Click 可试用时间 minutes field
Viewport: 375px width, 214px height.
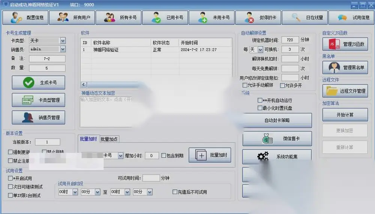click(151, 178)
